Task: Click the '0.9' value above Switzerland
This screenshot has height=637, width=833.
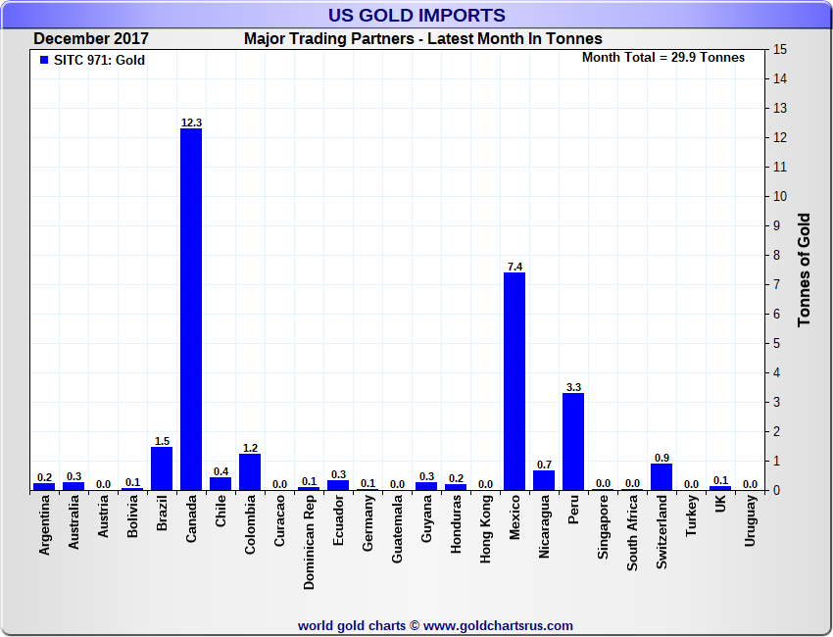Action: coord(661,458)
